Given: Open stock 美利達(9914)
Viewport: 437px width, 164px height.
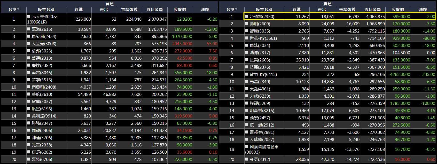Looking at the screenshot, I should [44, 116].
